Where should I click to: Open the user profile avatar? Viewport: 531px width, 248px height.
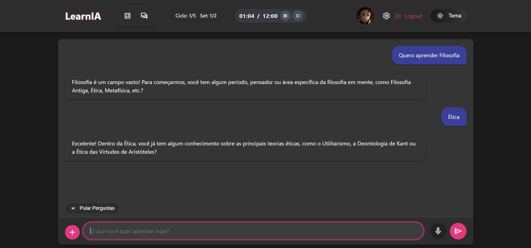(x=365, y=16)
